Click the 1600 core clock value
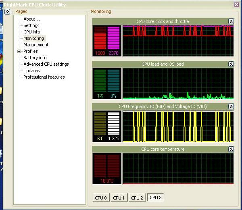 [100, 53]
